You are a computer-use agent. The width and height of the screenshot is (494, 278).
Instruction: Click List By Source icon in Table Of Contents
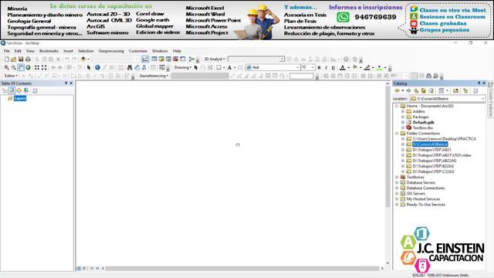[12, 91]
